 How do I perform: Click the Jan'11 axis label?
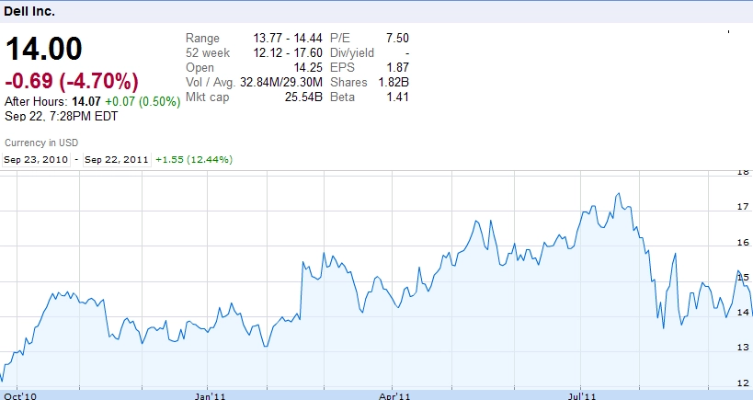tap(211, 396)
